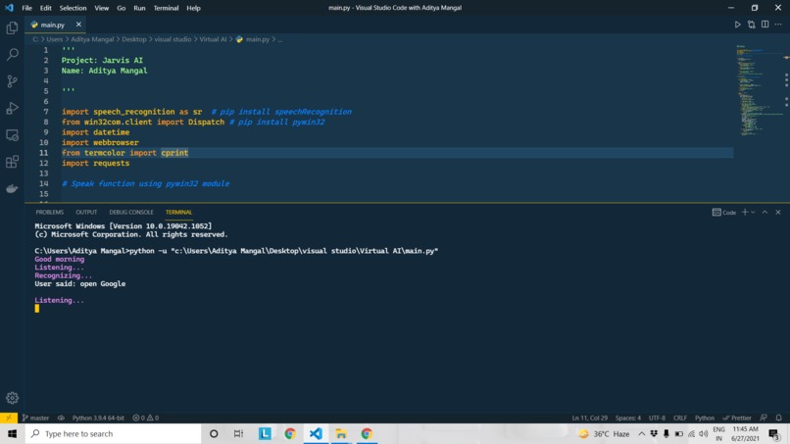Viewport: 790px width, 444px height.
Task: Open the Manage settings gear
Action: pyautogui.click(x=12, y=398)
